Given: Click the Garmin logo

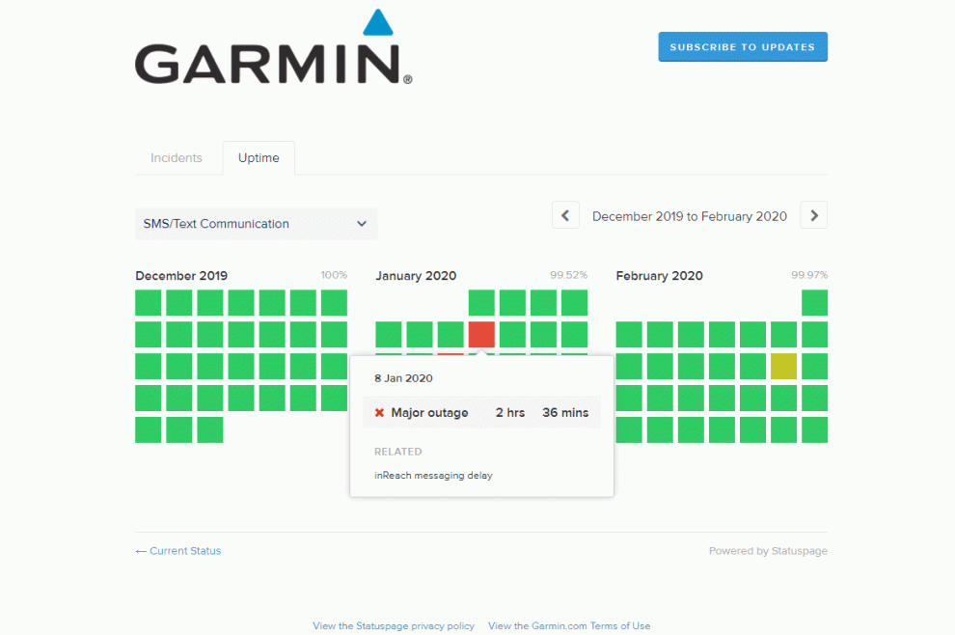Looking at the screenshot, I should [273, 47].
